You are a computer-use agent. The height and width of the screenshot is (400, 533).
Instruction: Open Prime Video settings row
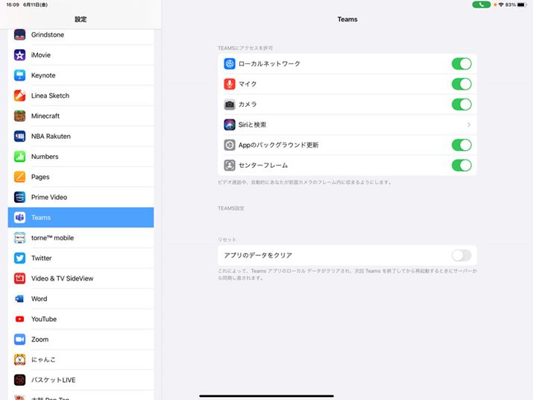pyautogui.click(x=81, y=197)
